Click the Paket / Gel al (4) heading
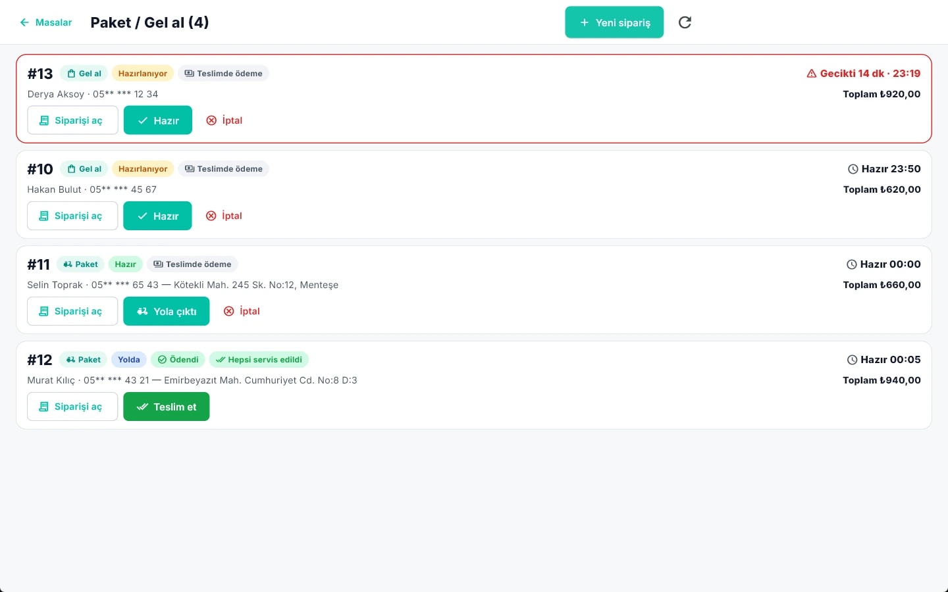948x592 pixels. click(149, 22)
